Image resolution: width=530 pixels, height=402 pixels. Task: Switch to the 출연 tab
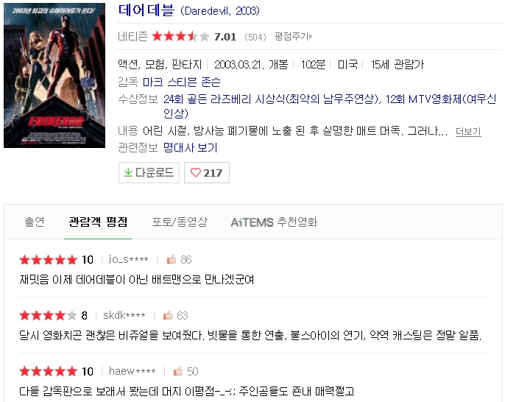point(35,222)
